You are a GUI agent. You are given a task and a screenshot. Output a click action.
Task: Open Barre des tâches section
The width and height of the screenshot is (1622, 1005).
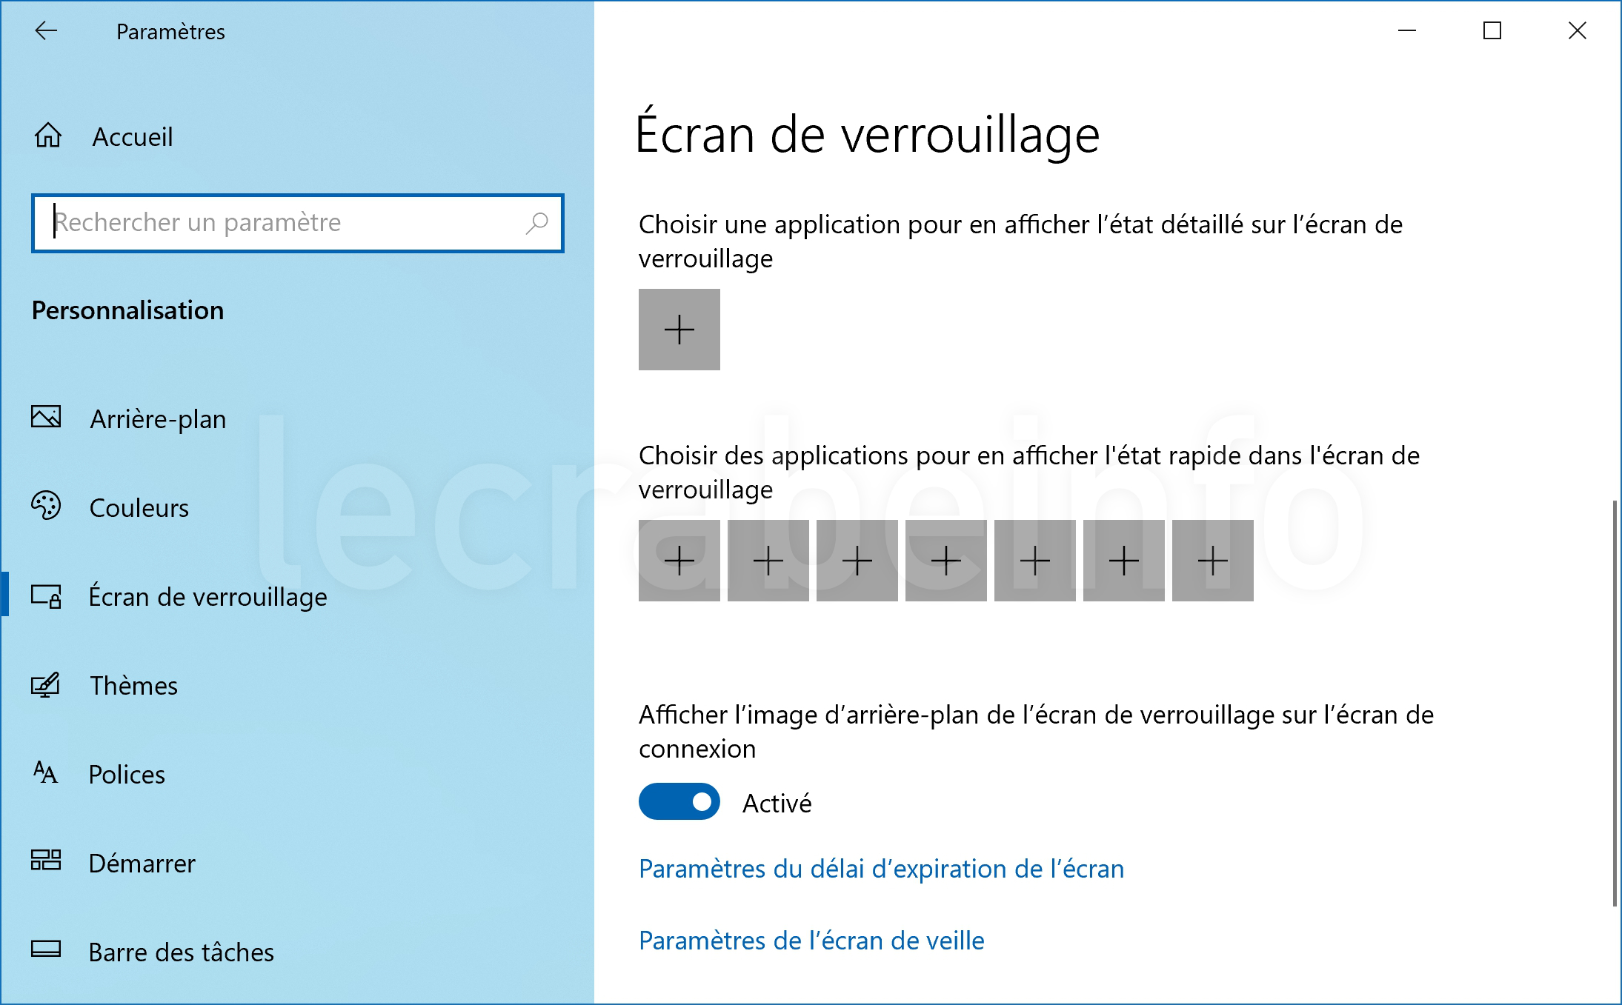tap(182, 952)
